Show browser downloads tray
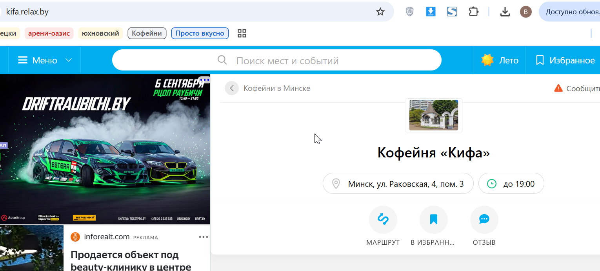The width and height of the screenshot is (600, 271). tap(505, 12)
